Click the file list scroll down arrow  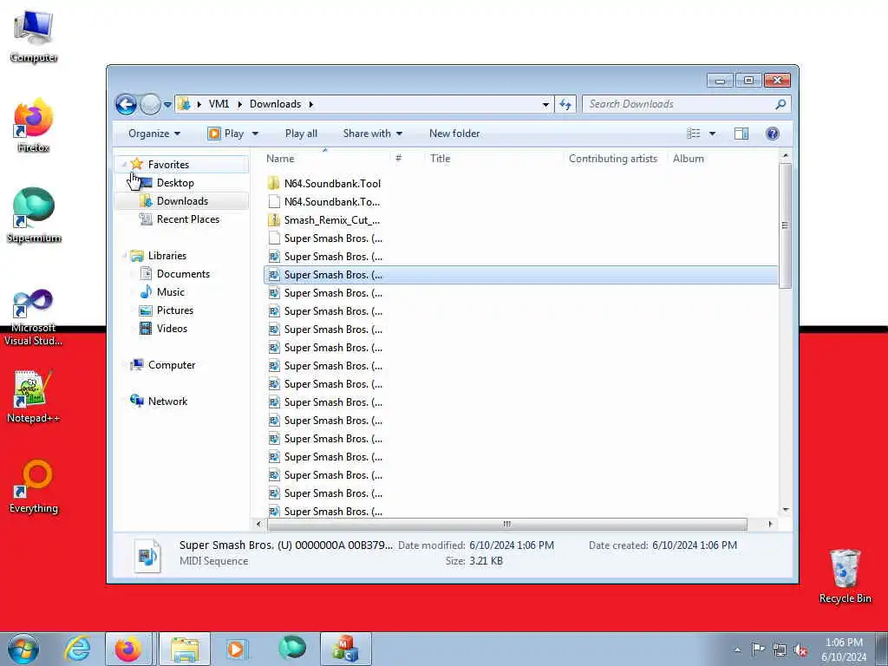(x=786, y=510)
